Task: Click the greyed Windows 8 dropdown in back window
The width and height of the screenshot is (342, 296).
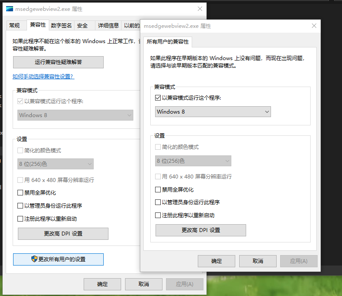Action: tap(75, 115)
